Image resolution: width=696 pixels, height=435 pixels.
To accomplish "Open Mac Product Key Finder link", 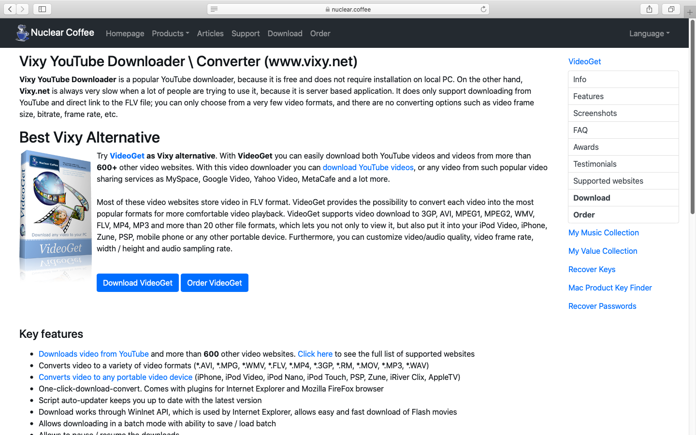I will coord(610,288).
